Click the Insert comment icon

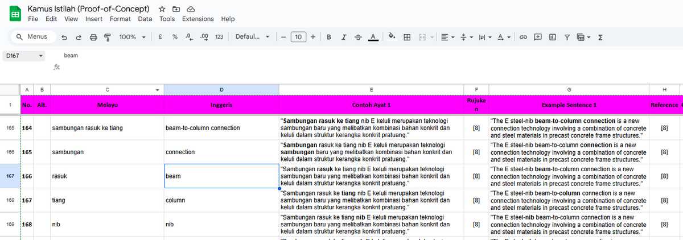[x=537, y=37]
